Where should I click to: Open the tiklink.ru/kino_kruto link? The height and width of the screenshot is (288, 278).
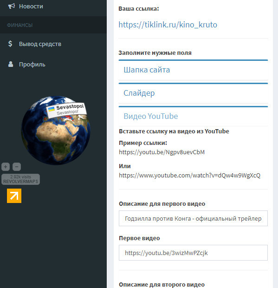(x=168, y=25)
